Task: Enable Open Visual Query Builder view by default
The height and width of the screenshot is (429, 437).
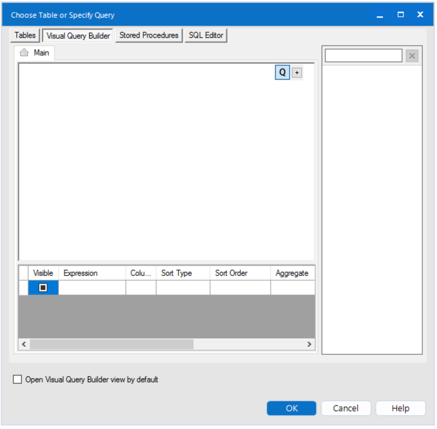Action: point(17,380)
